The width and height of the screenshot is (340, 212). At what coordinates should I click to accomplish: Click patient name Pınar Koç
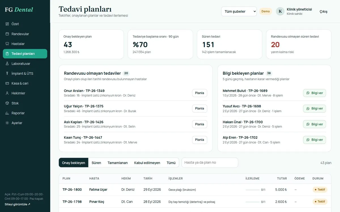click(97, 202)
